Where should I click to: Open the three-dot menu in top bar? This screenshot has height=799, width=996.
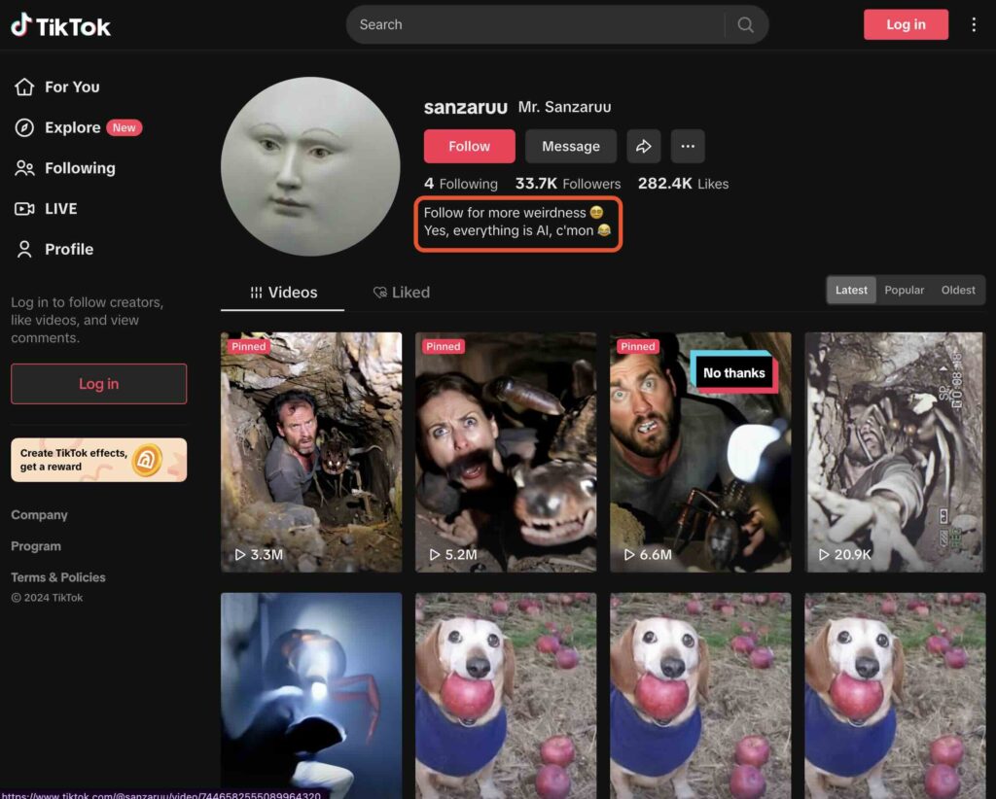point(974,25)
